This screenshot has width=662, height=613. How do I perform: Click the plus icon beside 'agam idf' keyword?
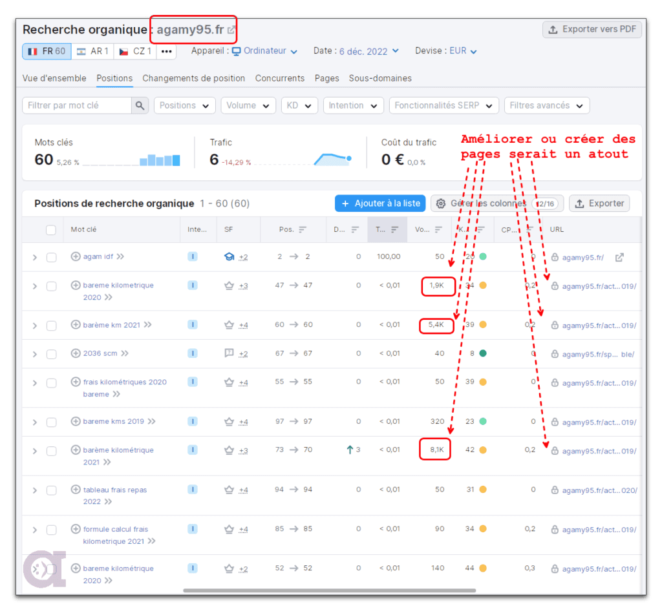pos(76,256)
